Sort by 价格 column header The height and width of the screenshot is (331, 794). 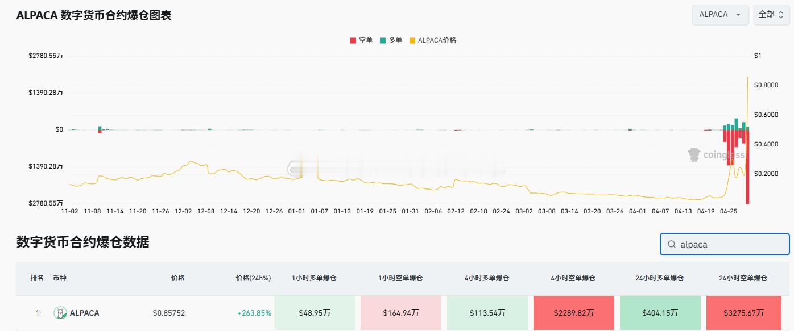pos(177,278)
